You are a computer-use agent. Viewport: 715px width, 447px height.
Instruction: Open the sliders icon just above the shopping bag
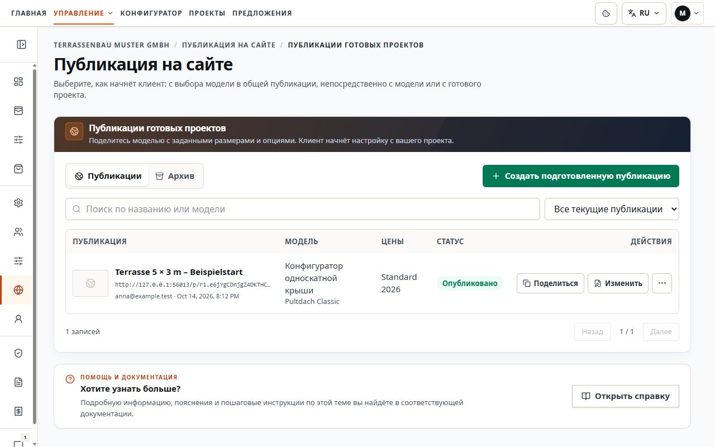pyautogui.click(x=18, y=140)
